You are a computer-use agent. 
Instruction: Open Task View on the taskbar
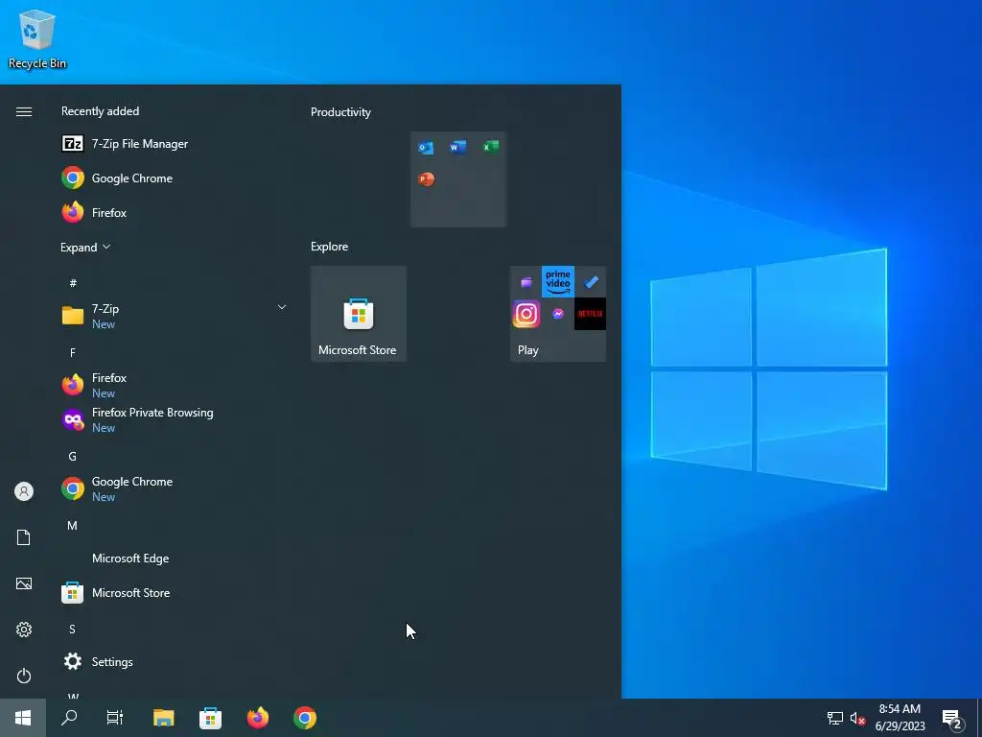pyautogui.click(x=115, y=718)
